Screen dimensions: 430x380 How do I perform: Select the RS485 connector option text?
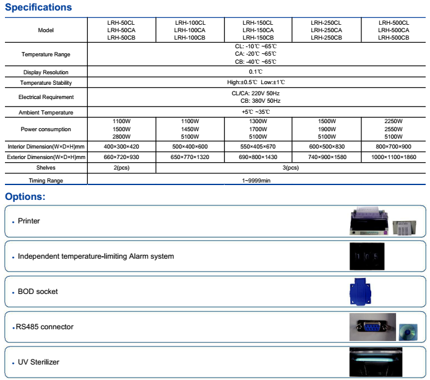click(45, 327)
